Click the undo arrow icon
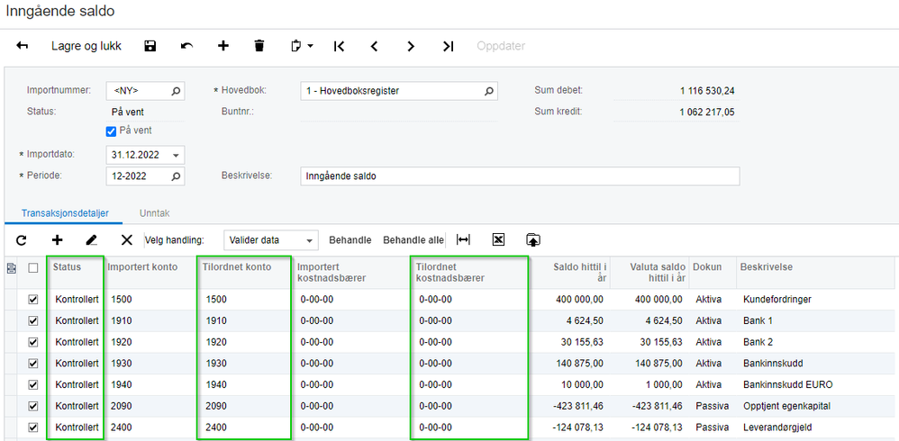This screenshot has width=899, height=441. tap(186, 47)
